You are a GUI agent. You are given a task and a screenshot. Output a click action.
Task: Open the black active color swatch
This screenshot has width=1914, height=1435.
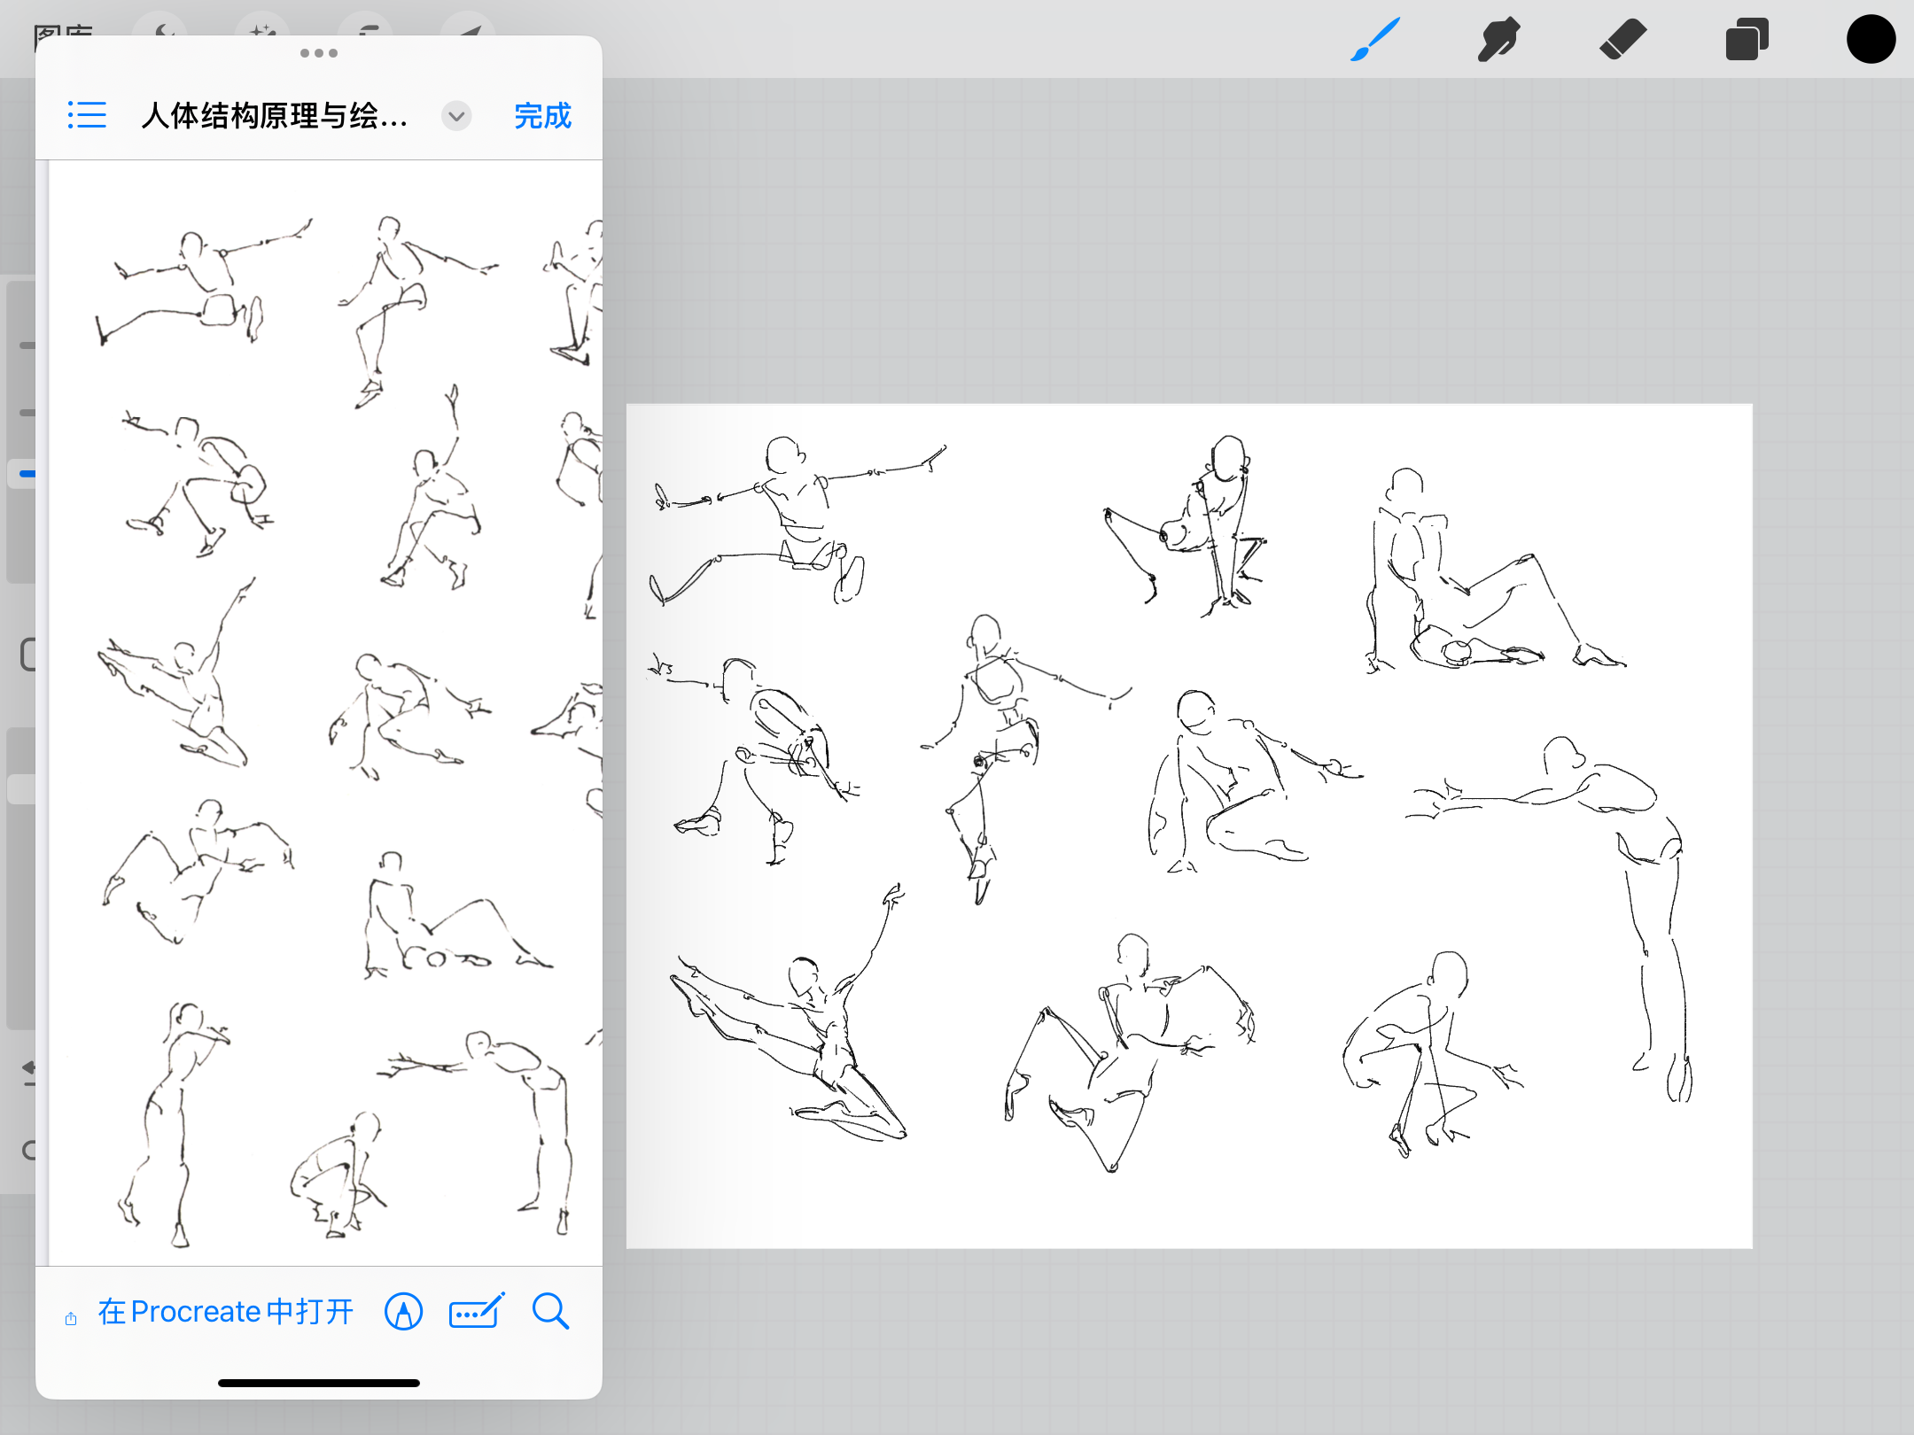pos(1871,40)
